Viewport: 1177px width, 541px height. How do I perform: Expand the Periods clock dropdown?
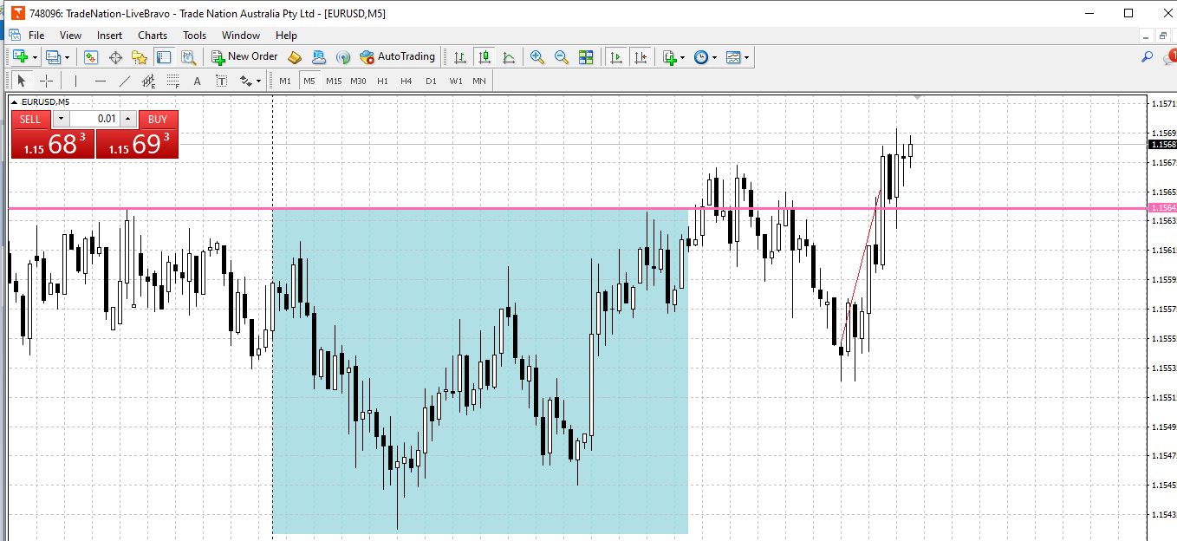714,58
